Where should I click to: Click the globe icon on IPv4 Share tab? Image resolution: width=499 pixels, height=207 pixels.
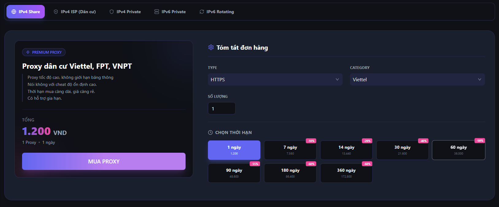[14, 12]
